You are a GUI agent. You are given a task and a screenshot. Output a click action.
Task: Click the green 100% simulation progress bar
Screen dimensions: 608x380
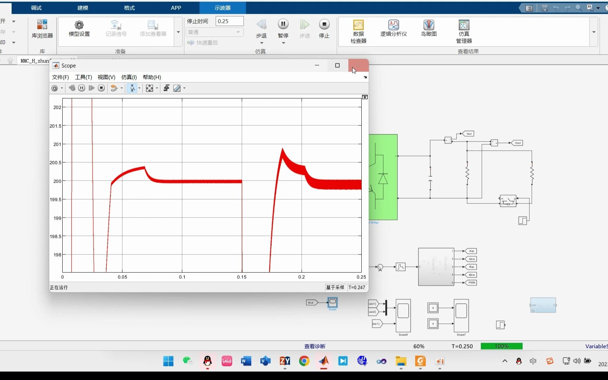[x=502, y=346]
